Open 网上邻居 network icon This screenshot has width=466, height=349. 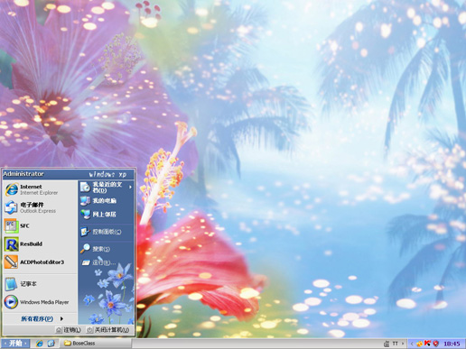[x=85, y=214]
